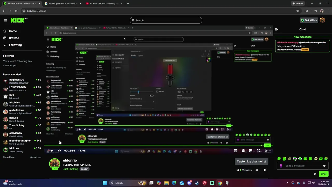Viewport: 332px width, 187px height.
Task: Enable picture-in-picture mini player
Action: click(236, 151)
